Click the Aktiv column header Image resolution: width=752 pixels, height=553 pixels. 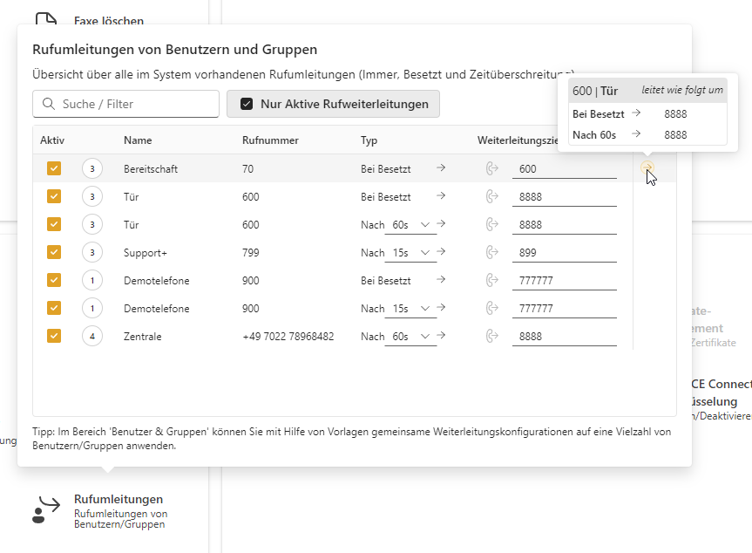click(52, 140)
